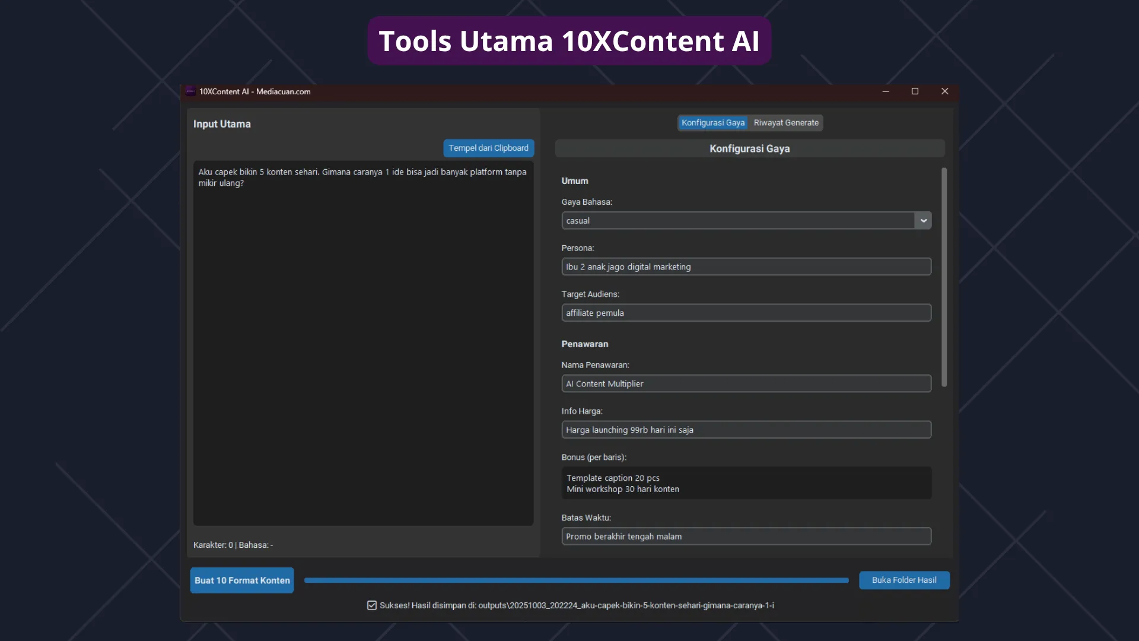
Task: Click the Konfigurasi Gaya panel scrollbar
Action: point(943,277)
